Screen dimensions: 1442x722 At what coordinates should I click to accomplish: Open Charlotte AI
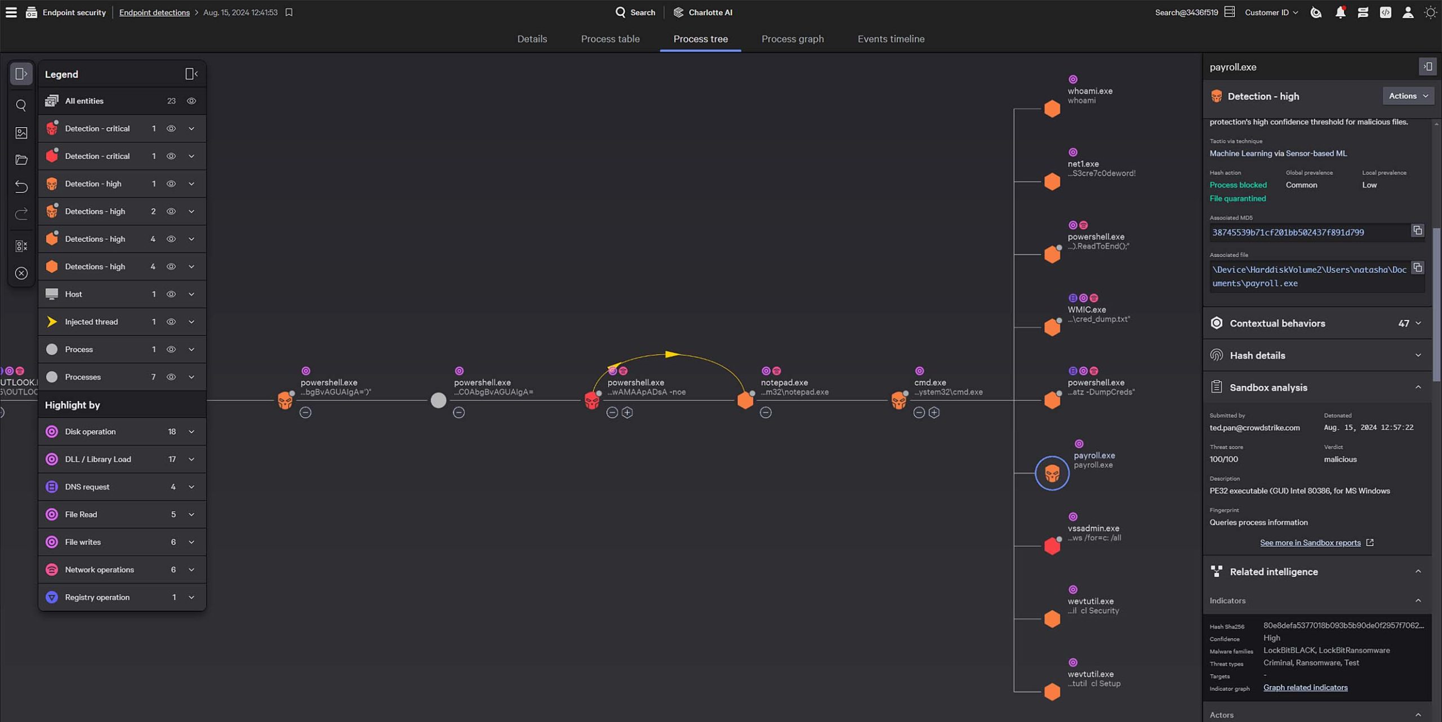pyautogui.click(x=703, y=12)
